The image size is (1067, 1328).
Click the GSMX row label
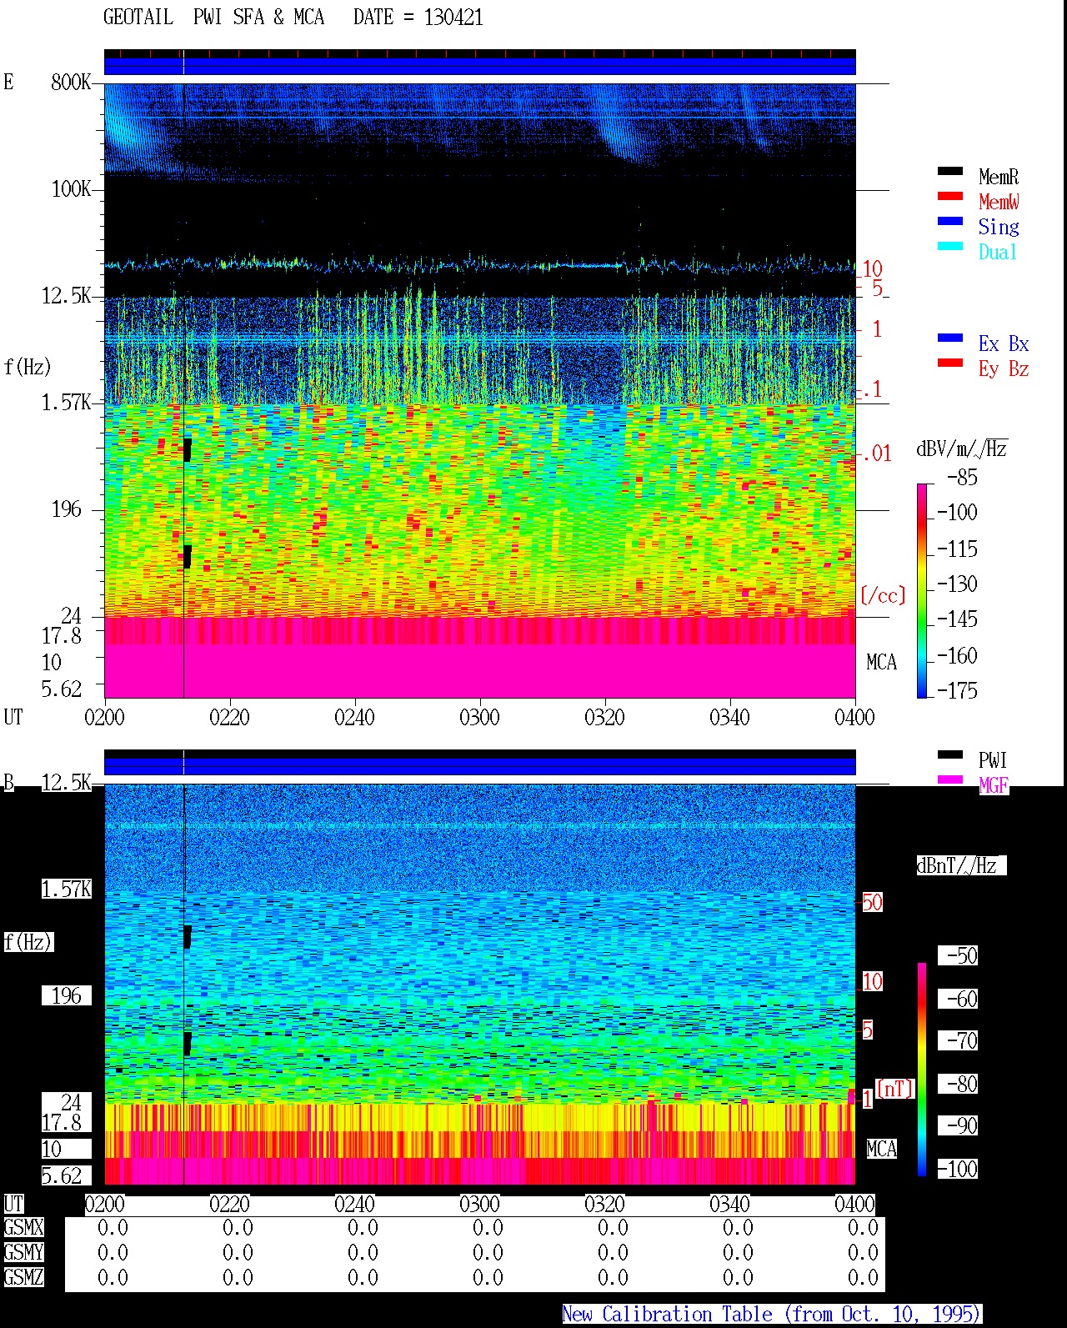pyautogui.click(x=23, y=1227)
